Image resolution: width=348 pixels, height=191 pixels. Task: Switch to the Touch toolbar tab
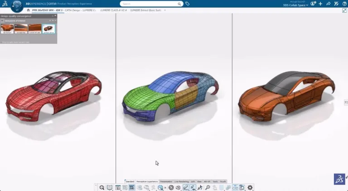(223, 181)
